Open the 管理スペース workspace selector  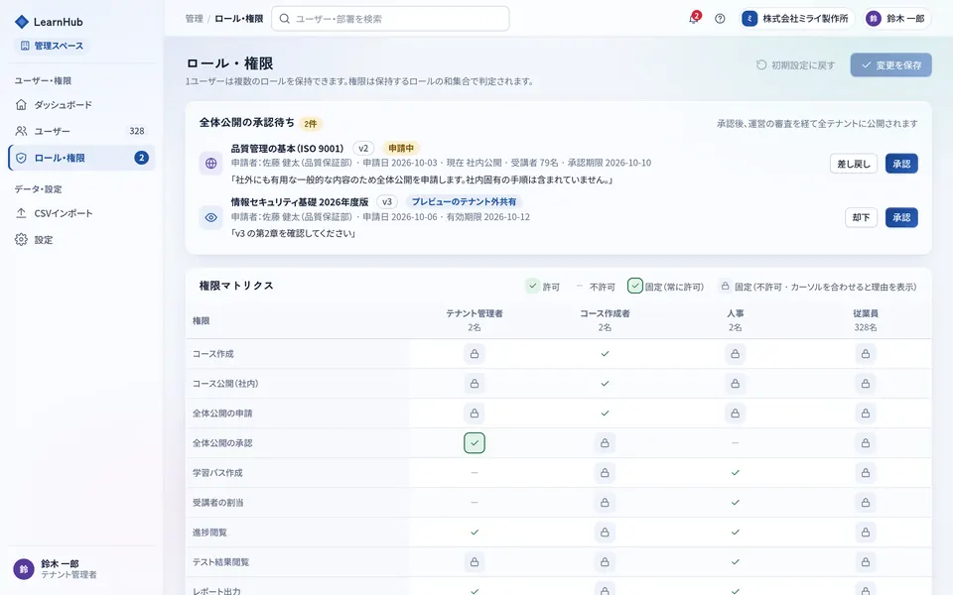click(53, 46)
